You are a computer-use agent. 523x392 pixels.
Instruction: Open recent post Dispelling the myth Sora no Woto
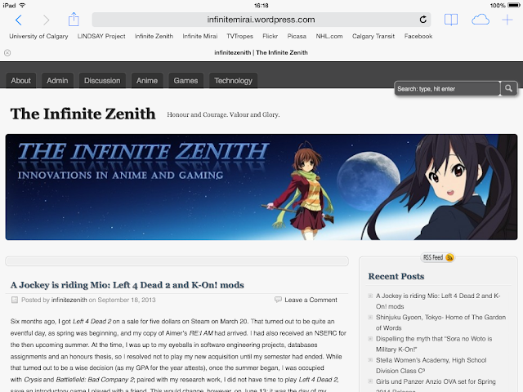[x=434, y=344]
